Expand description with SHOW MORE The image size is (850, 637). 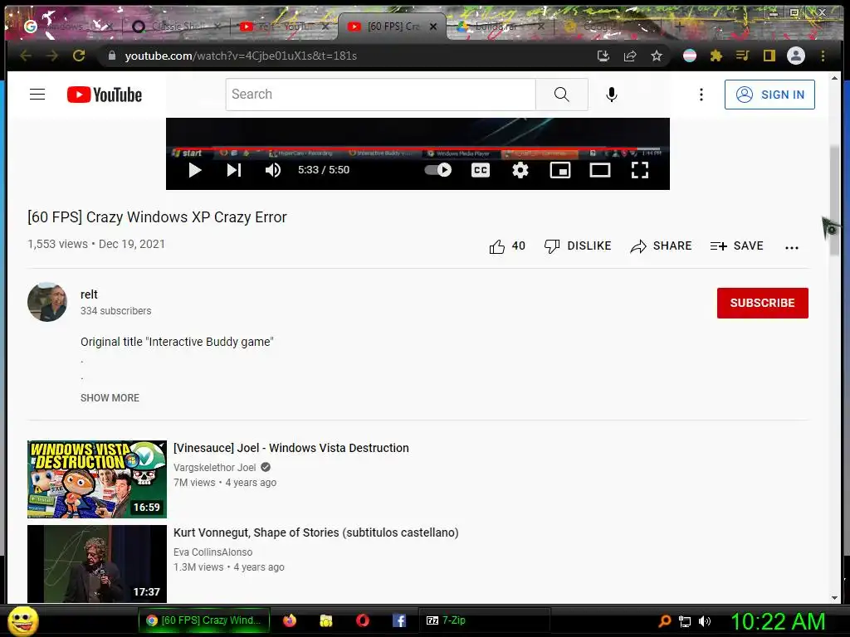(110, 398)
